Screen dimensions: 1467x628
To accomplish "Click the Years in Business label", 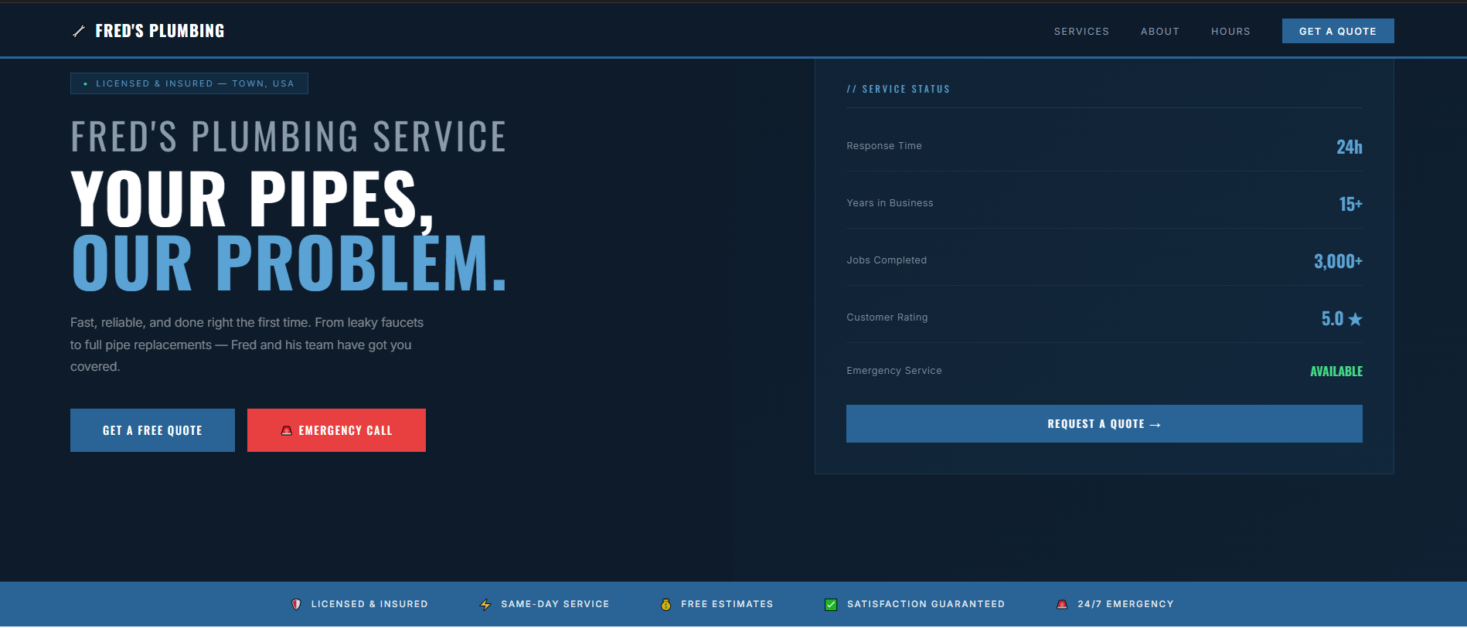I will [x=890, y=203].
